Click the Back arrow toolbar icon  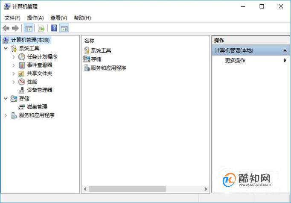[6, 28]
